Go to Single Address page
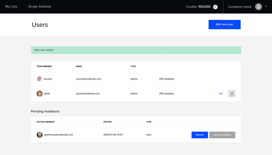 40,7
